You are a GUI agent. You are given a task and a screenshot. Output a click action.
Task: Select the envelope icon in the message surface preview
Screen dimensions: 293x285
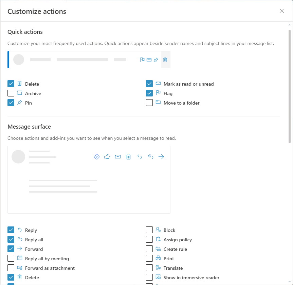(x=118, y=156)
